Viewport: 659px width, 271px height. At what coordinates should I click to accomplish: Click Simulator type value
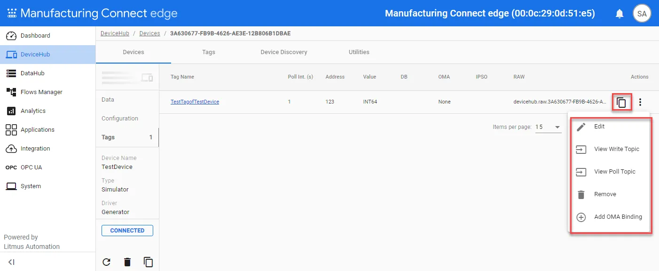(x=115, y=190)
